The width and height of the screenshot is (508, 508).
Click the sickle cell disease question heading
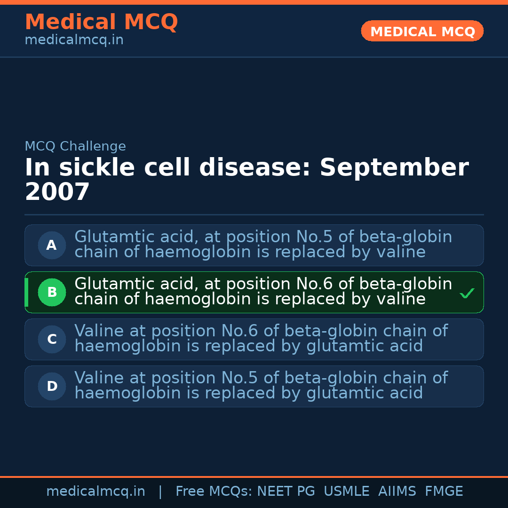[246, 180]
